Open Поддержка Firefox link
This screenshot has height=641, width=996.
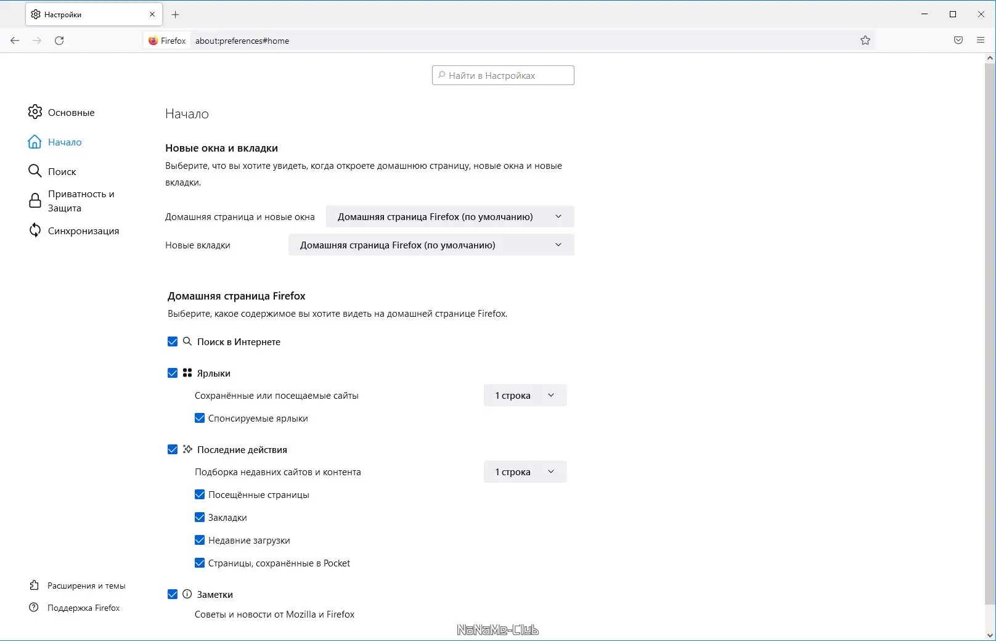(83, 608)
